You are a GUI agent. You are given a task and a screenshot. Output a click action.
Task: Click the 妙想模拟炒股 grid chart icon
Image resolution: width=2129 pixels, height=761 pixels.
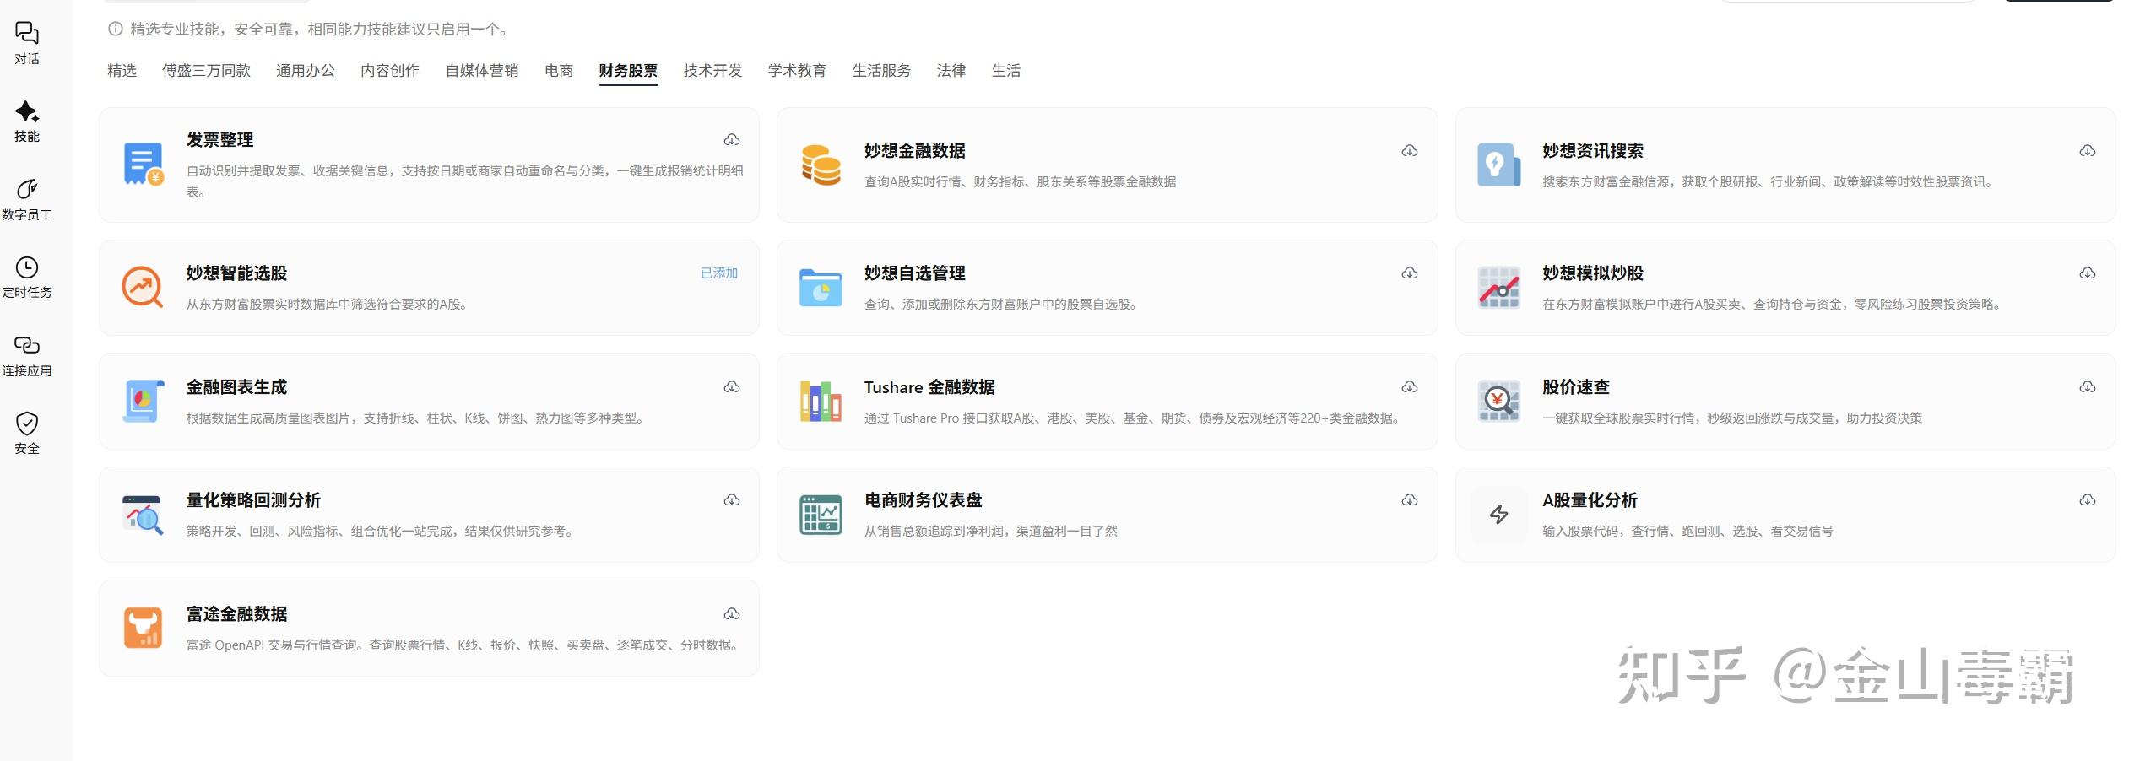pyautogui.click(x=1498, y=288)
